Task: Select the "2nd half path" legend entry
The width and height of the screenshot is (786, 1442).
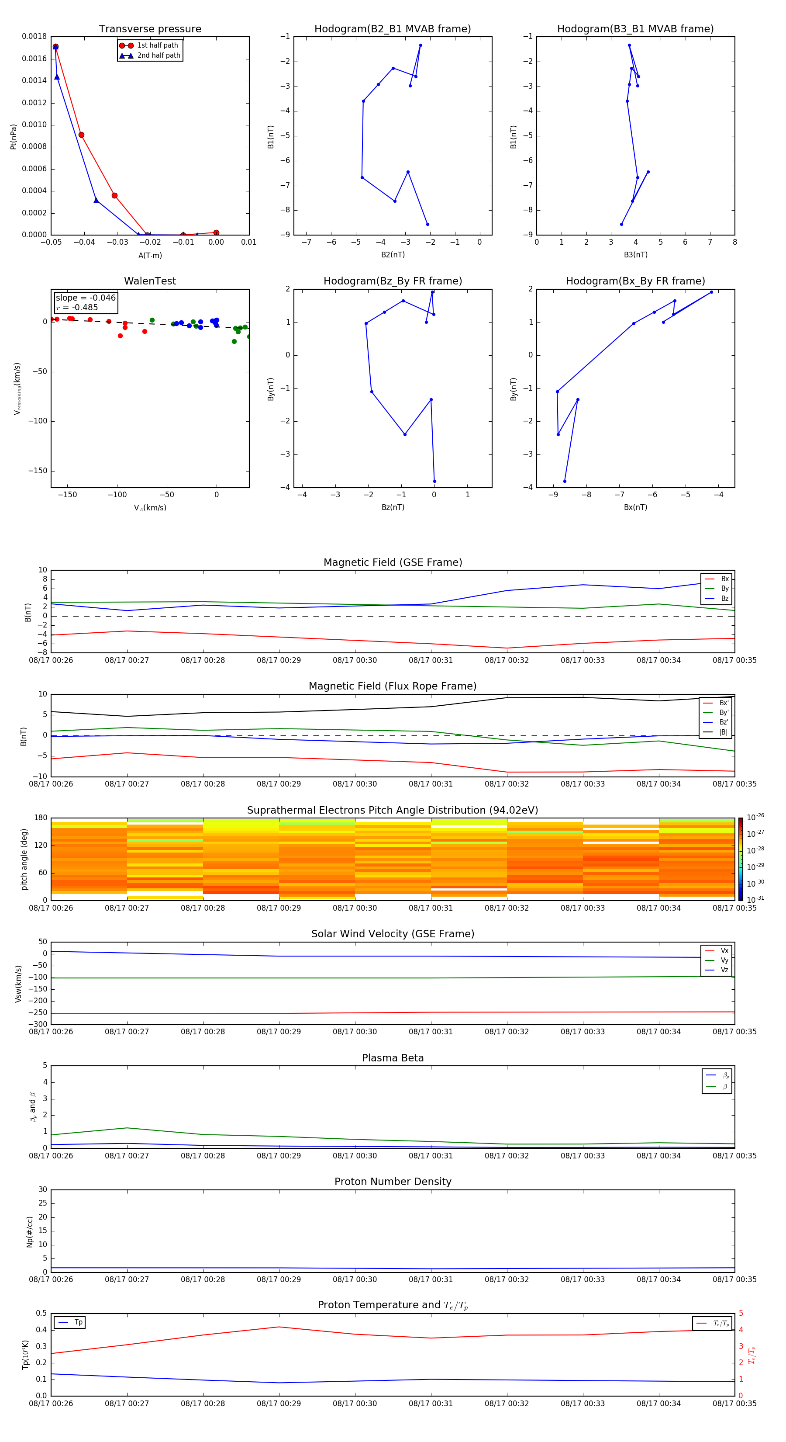Action: 150,55
